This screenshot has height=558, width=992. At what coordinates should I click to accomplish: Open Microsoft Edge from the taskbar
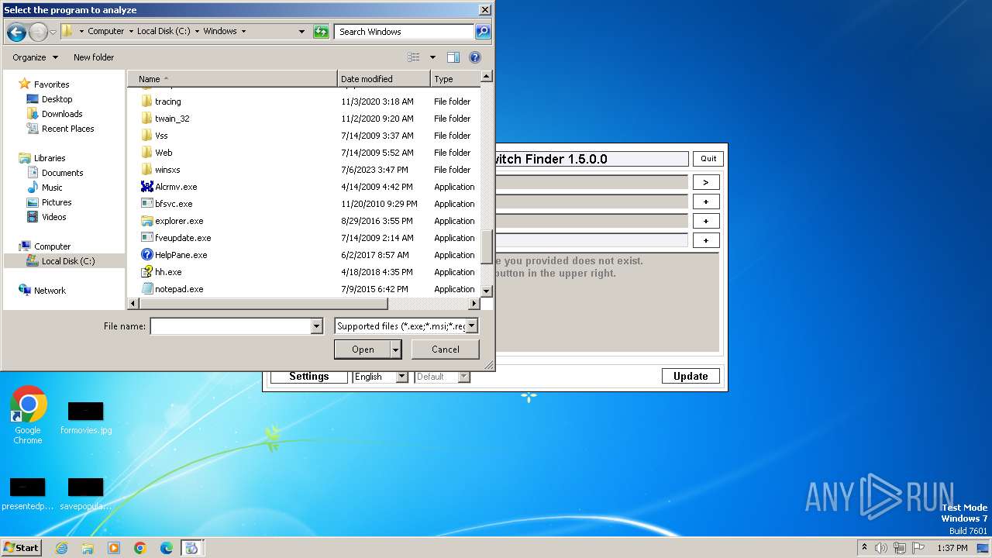(x=167, y=548)
